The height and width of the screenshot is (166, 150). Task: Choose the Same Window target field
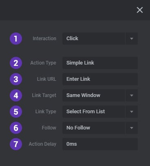click(x=94, y=95)
